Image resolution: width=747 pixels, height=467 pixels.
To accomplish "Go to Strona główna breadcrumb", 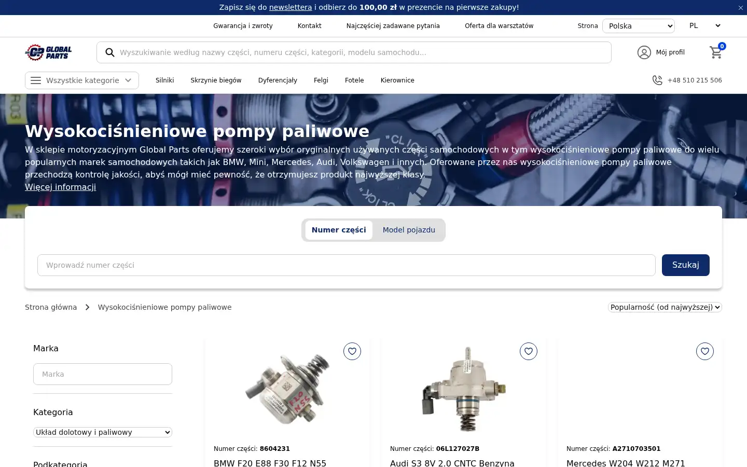I will pyautogui.click(x=51, y=307).
